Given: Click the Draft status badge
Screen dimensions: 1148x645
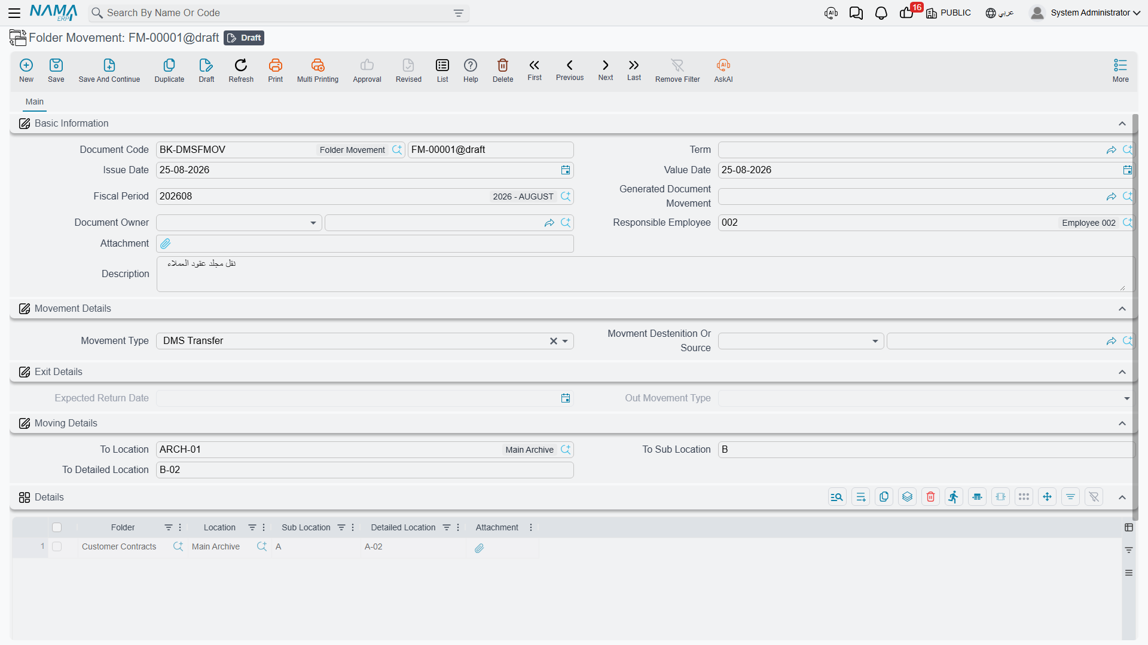Looking at the screenshot, I should click(x=244, y=38).
